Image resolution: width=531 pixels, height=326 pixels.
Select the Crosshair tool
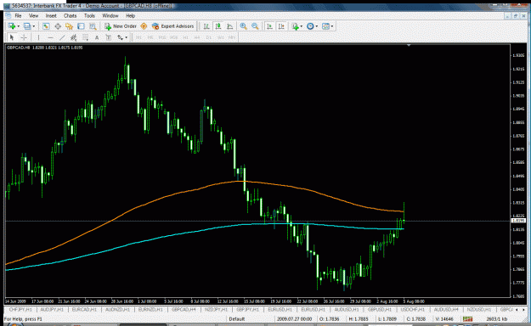click(24, 37)
